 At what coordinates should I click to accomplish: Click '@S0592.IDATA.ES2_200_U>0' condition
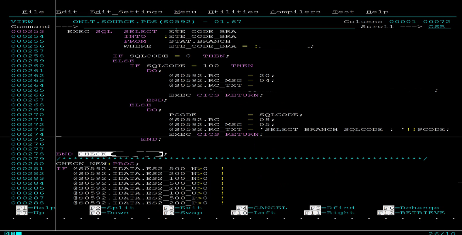140,188
